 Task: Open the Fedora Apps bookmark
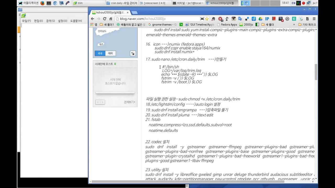pyautogui.click(x=227, y=25)
